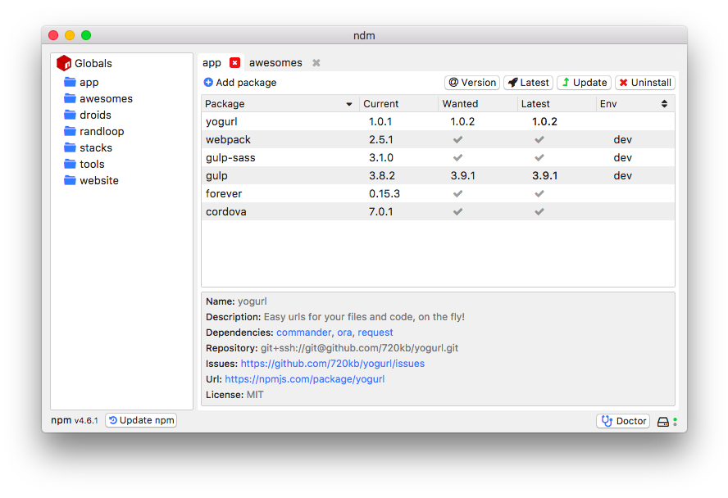
Task: Click forever's Latest checkmark
Action: click(x=539, y=194)
